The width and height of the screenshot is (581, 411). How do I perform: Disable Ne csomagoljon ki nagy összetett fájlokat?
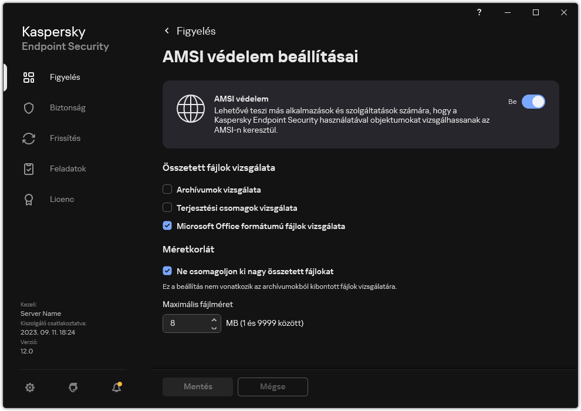[167, 271]
